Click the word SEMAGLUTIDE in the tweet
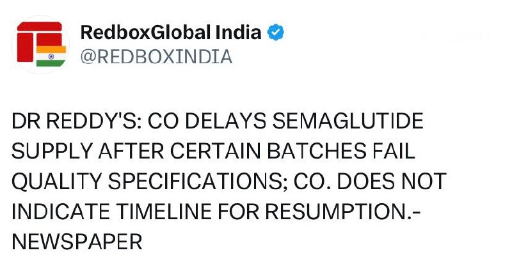Image resolution: width=512 pixels, height=271 pixels. [348, 121]
